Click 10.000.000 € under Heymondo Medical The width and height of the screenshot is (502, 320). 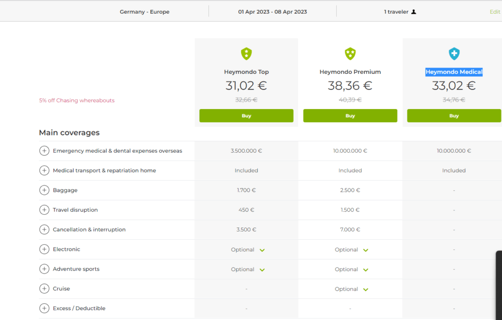tap(454, 151)
